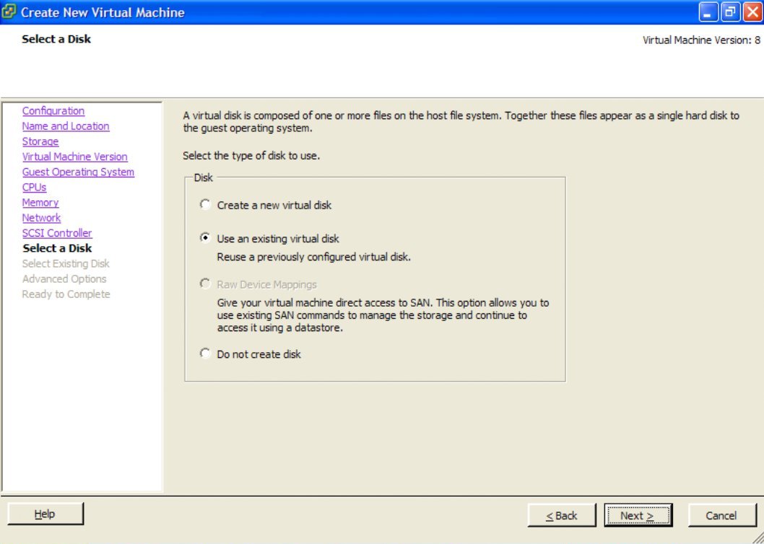
Task: Open the Configuration wizard step
Action: (53, 111)
